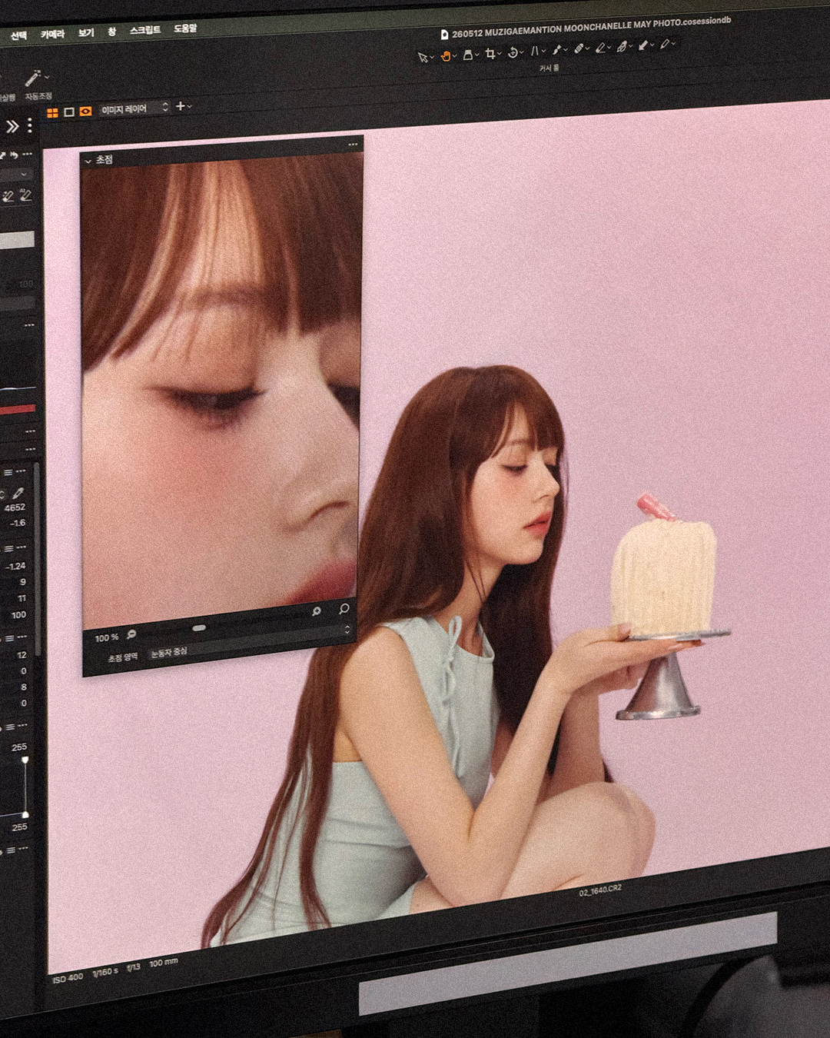The image size is (830, 1038).
Task: Add a new layer with plus button
Action: click(x=181, y=106)
